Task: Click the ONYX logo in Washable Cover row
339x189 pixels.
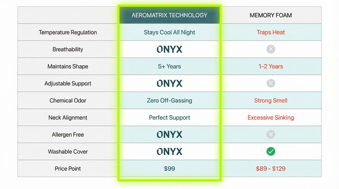Action: [x=169, y=151]
